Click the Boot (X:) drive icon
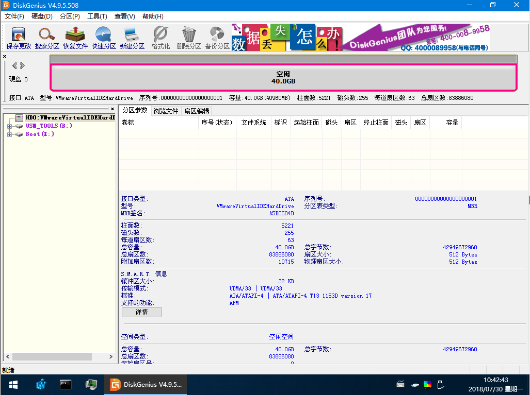 click(x=19, y=134)
